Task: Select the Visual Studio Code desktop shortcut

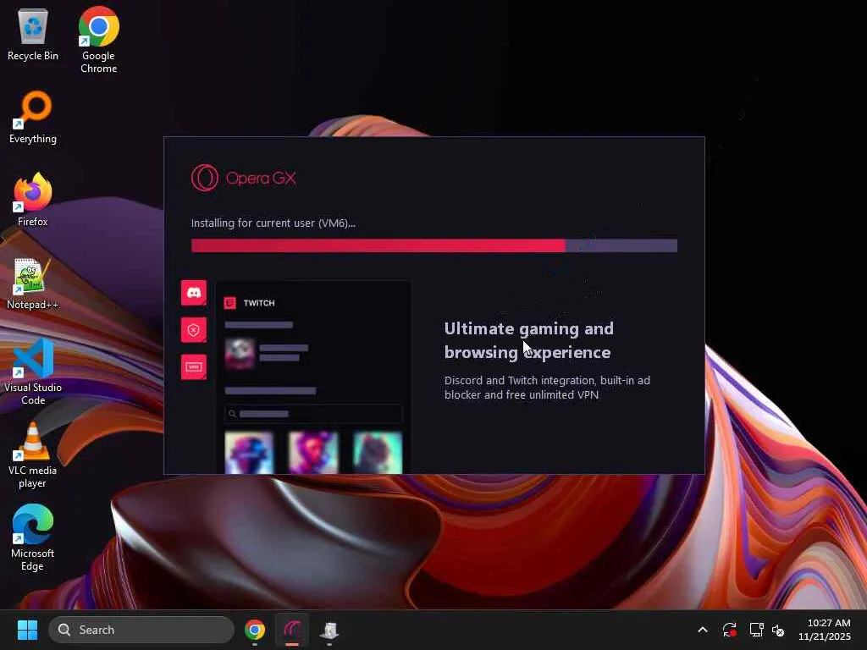Action: click(33, 372)
